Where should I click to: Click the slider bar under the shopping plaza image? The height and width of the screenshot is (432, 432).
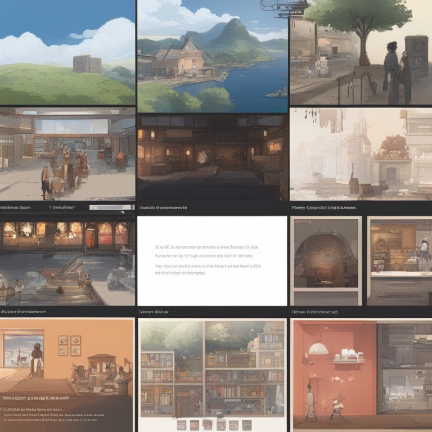click(x=111, y=207)
